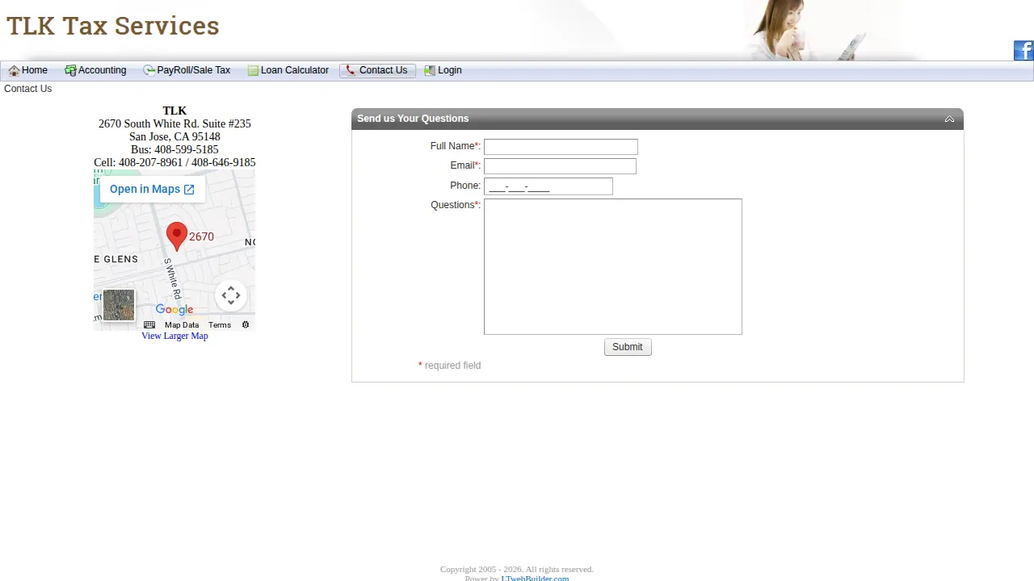Screen dimensions: 1034x581
Task: Click the Copyright 2005 - 2026 footer text
Action: [x=517, y=569]
